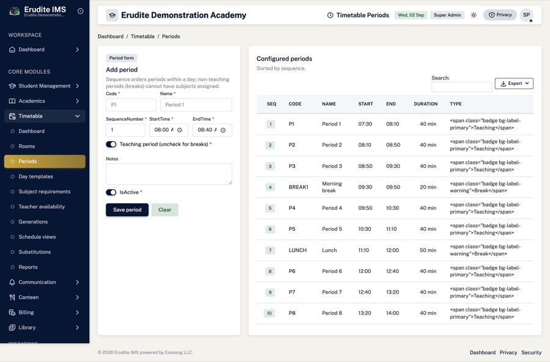Click the Save period button
Image resolution: width=550 pixels, height=362 pixels.
pyautogui.click(x=127, y=210)
